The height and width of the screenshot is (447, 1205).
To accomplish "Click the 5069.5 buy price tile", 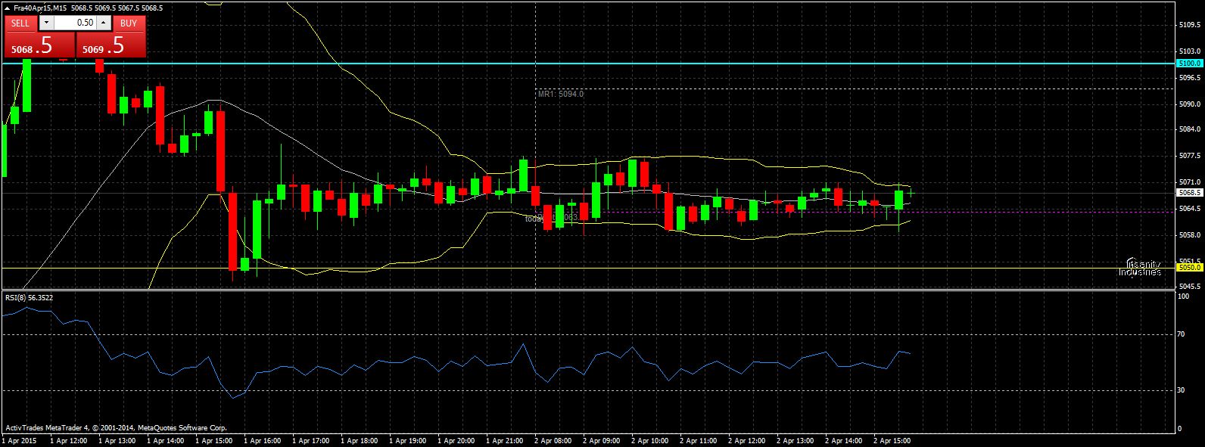I will 111,45.
